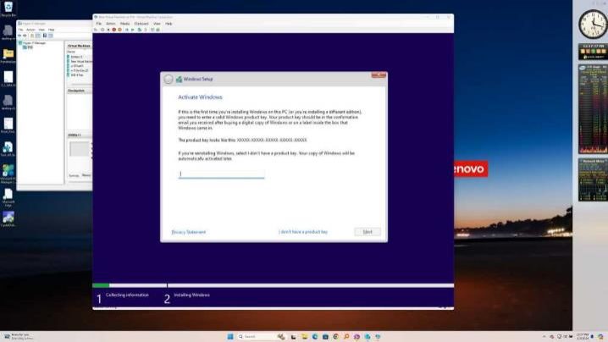Open Media menu in Virtual Machine Connection
The width and height of the screenshot is (608, 342).
click(124, 24)
